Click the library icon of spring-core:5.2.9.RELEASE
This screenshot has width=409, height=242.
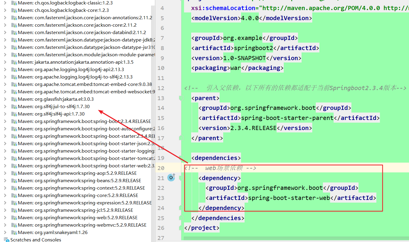14,195
